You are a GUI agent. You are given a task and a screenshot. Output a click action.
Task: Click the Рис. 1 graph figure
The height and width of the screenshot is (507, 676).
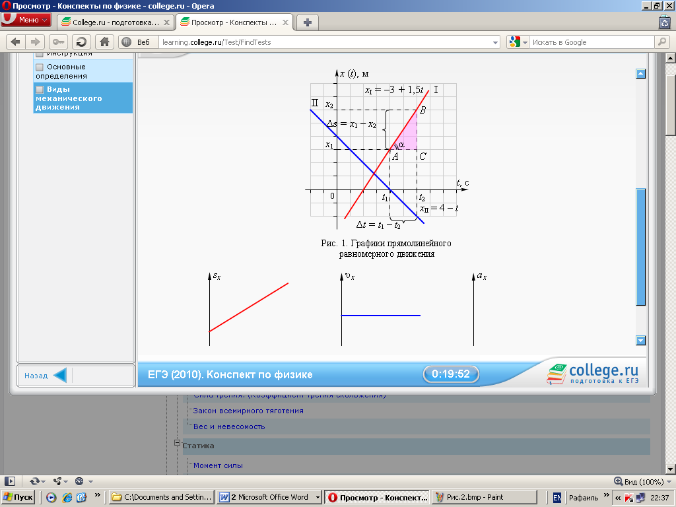click(387, 150)
